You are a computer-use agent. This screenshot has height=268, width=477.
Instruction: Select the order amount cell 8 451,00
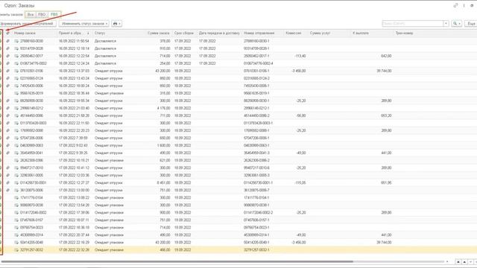pos(164,182)
